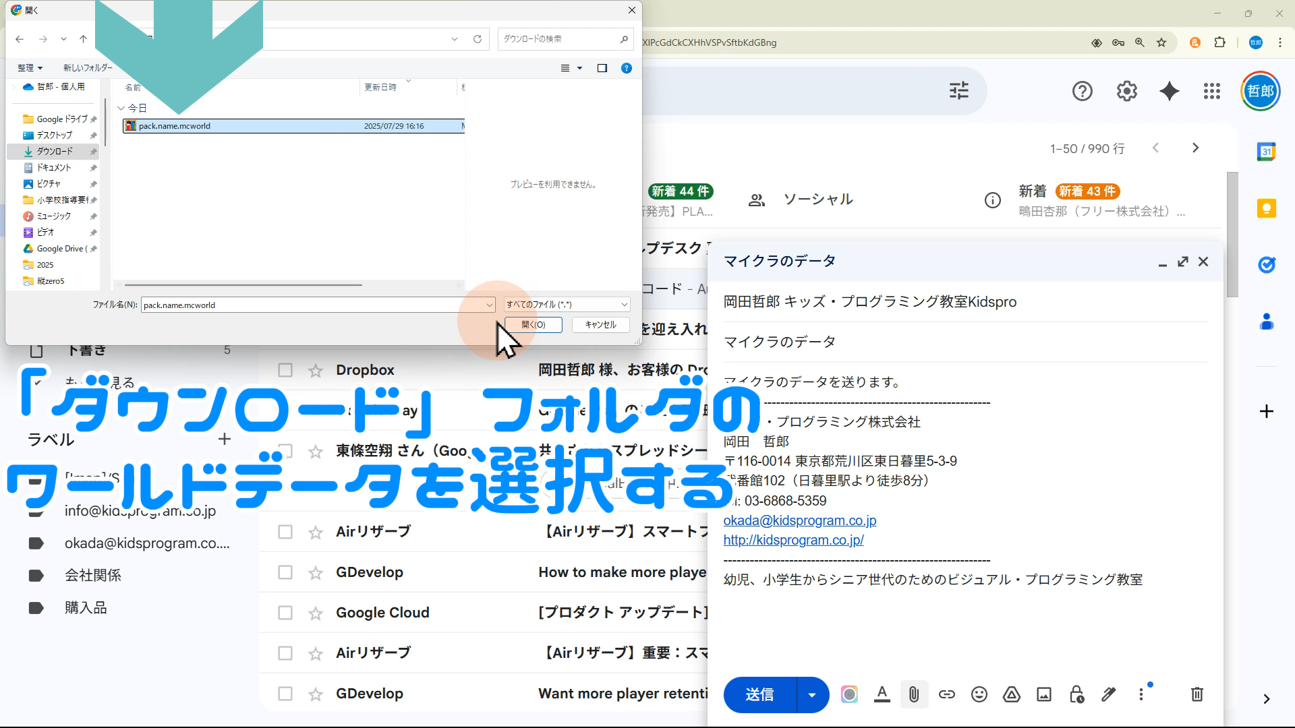The image size is (1295, 728).
Task: Open send options dropdown arrow
Action: coord(812,695)
